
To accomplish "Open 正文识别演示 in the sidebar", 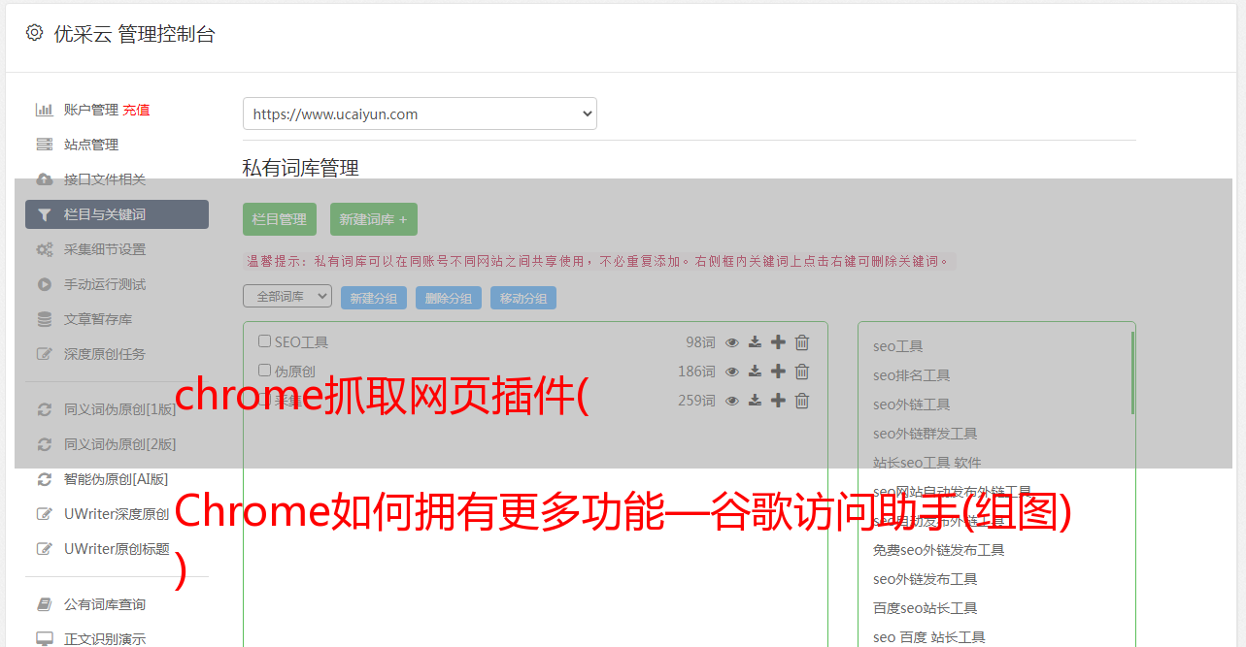I will click(x=105, y=639).
